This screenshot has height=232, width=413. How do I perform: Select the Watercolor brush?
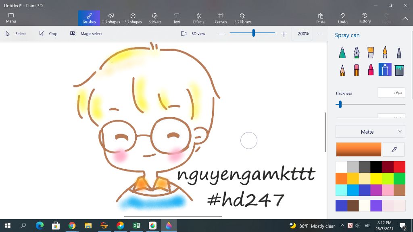[x=385, y=52]
